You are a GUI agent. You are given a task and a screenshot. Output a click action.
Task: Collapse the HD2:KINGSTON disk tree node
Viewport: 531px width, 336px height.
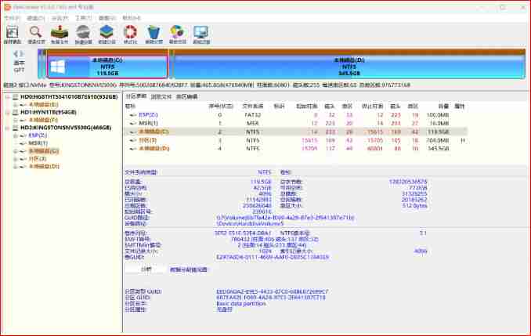pos(7,127)
